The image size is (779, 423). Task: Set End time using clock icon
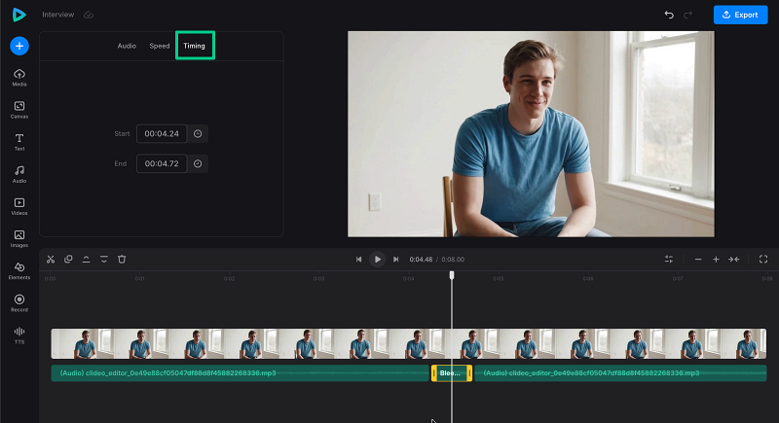click(198, 163)
